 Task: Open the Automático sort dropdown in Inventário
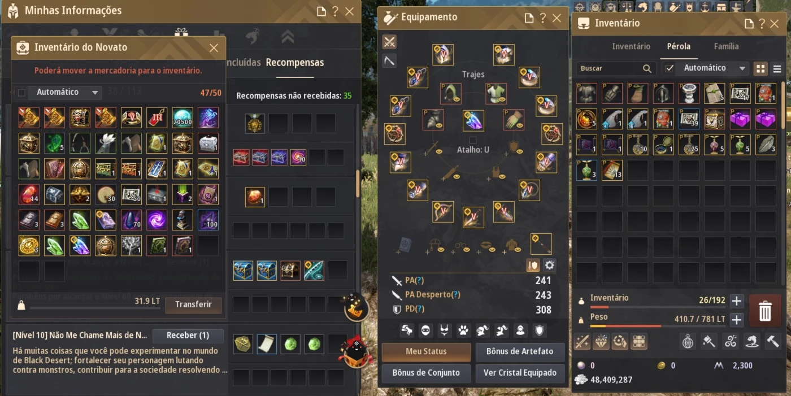(x=712, y=68)
